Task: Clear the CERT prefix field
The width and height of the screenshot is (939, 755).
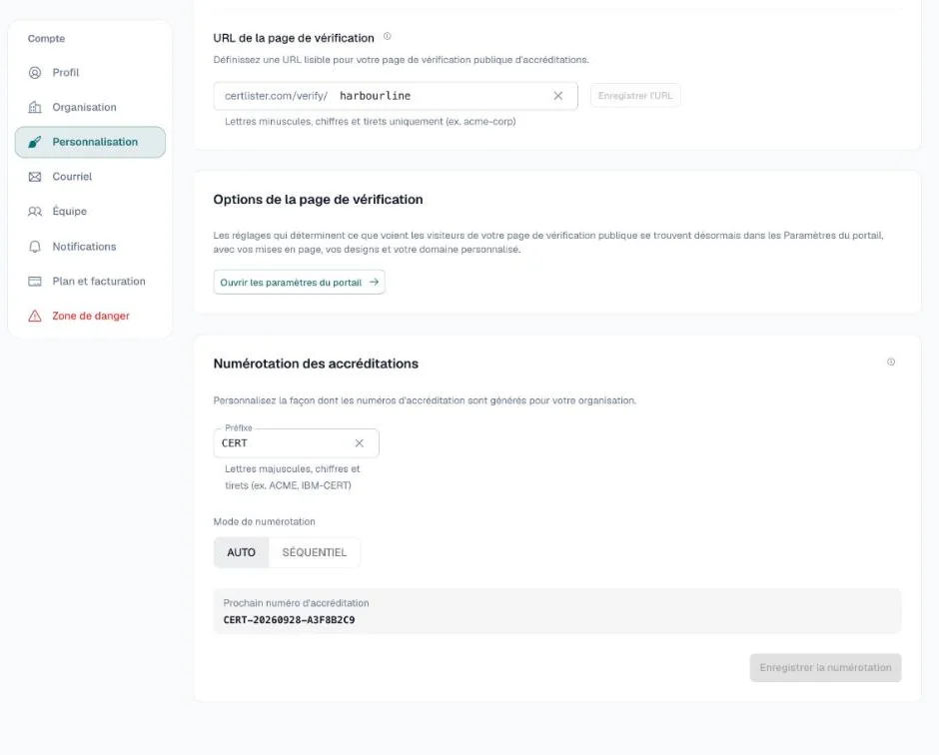Action: coord(360,443)
